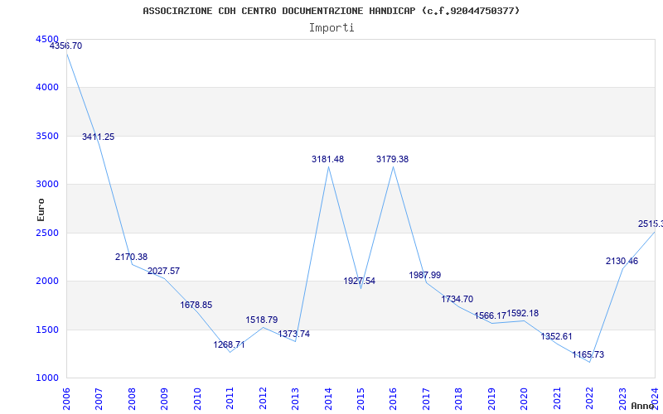Screen dimensions: 663x414
Task: Click the 2011 year label
Action: click(230, 398)
